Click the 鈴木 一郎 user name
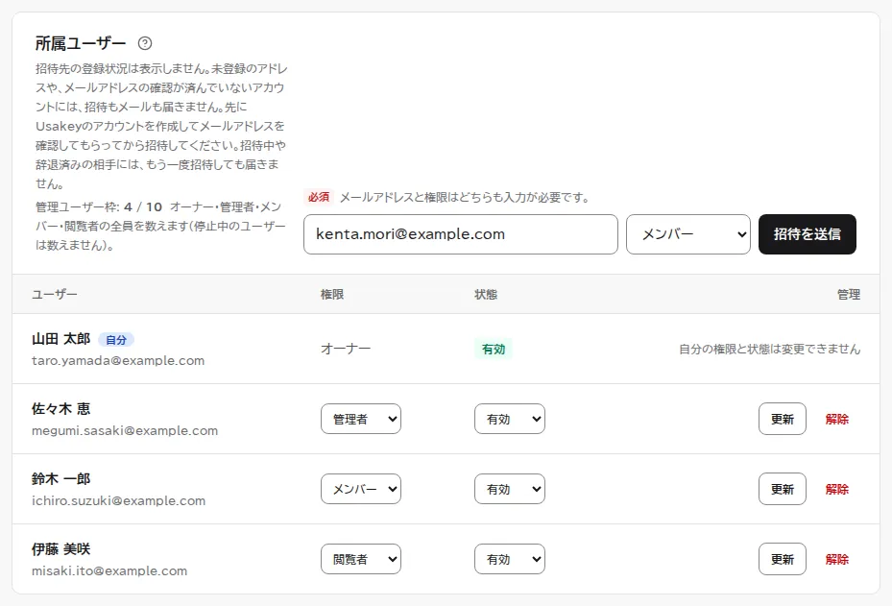The width and height of the screenshot is (892, 606). [60, 479]
